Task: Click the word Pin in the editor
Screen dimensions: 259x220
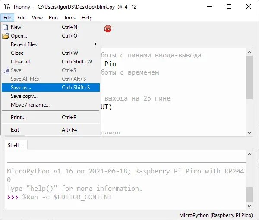Action: coord(110,64)
